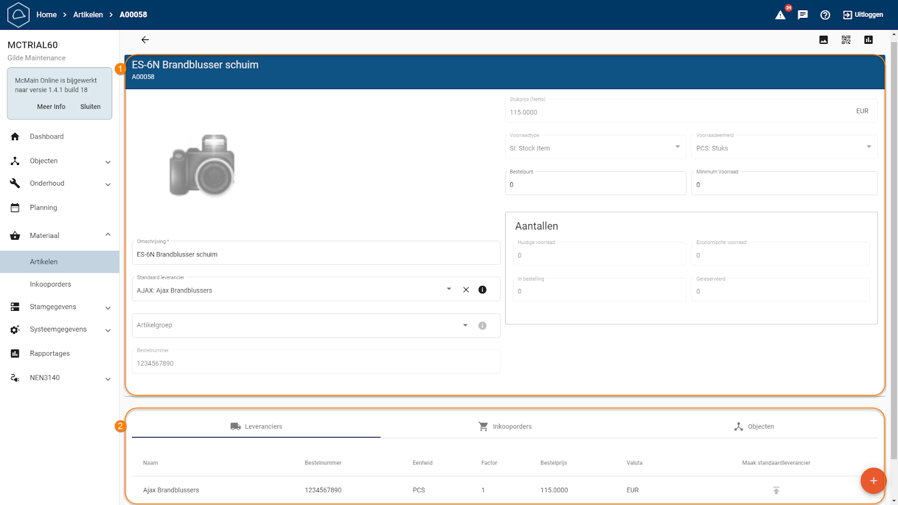Image resolution: width=898 pixels, height=505 pixels.
Task: Click the help question mark icon
Action: pos(825,15)
